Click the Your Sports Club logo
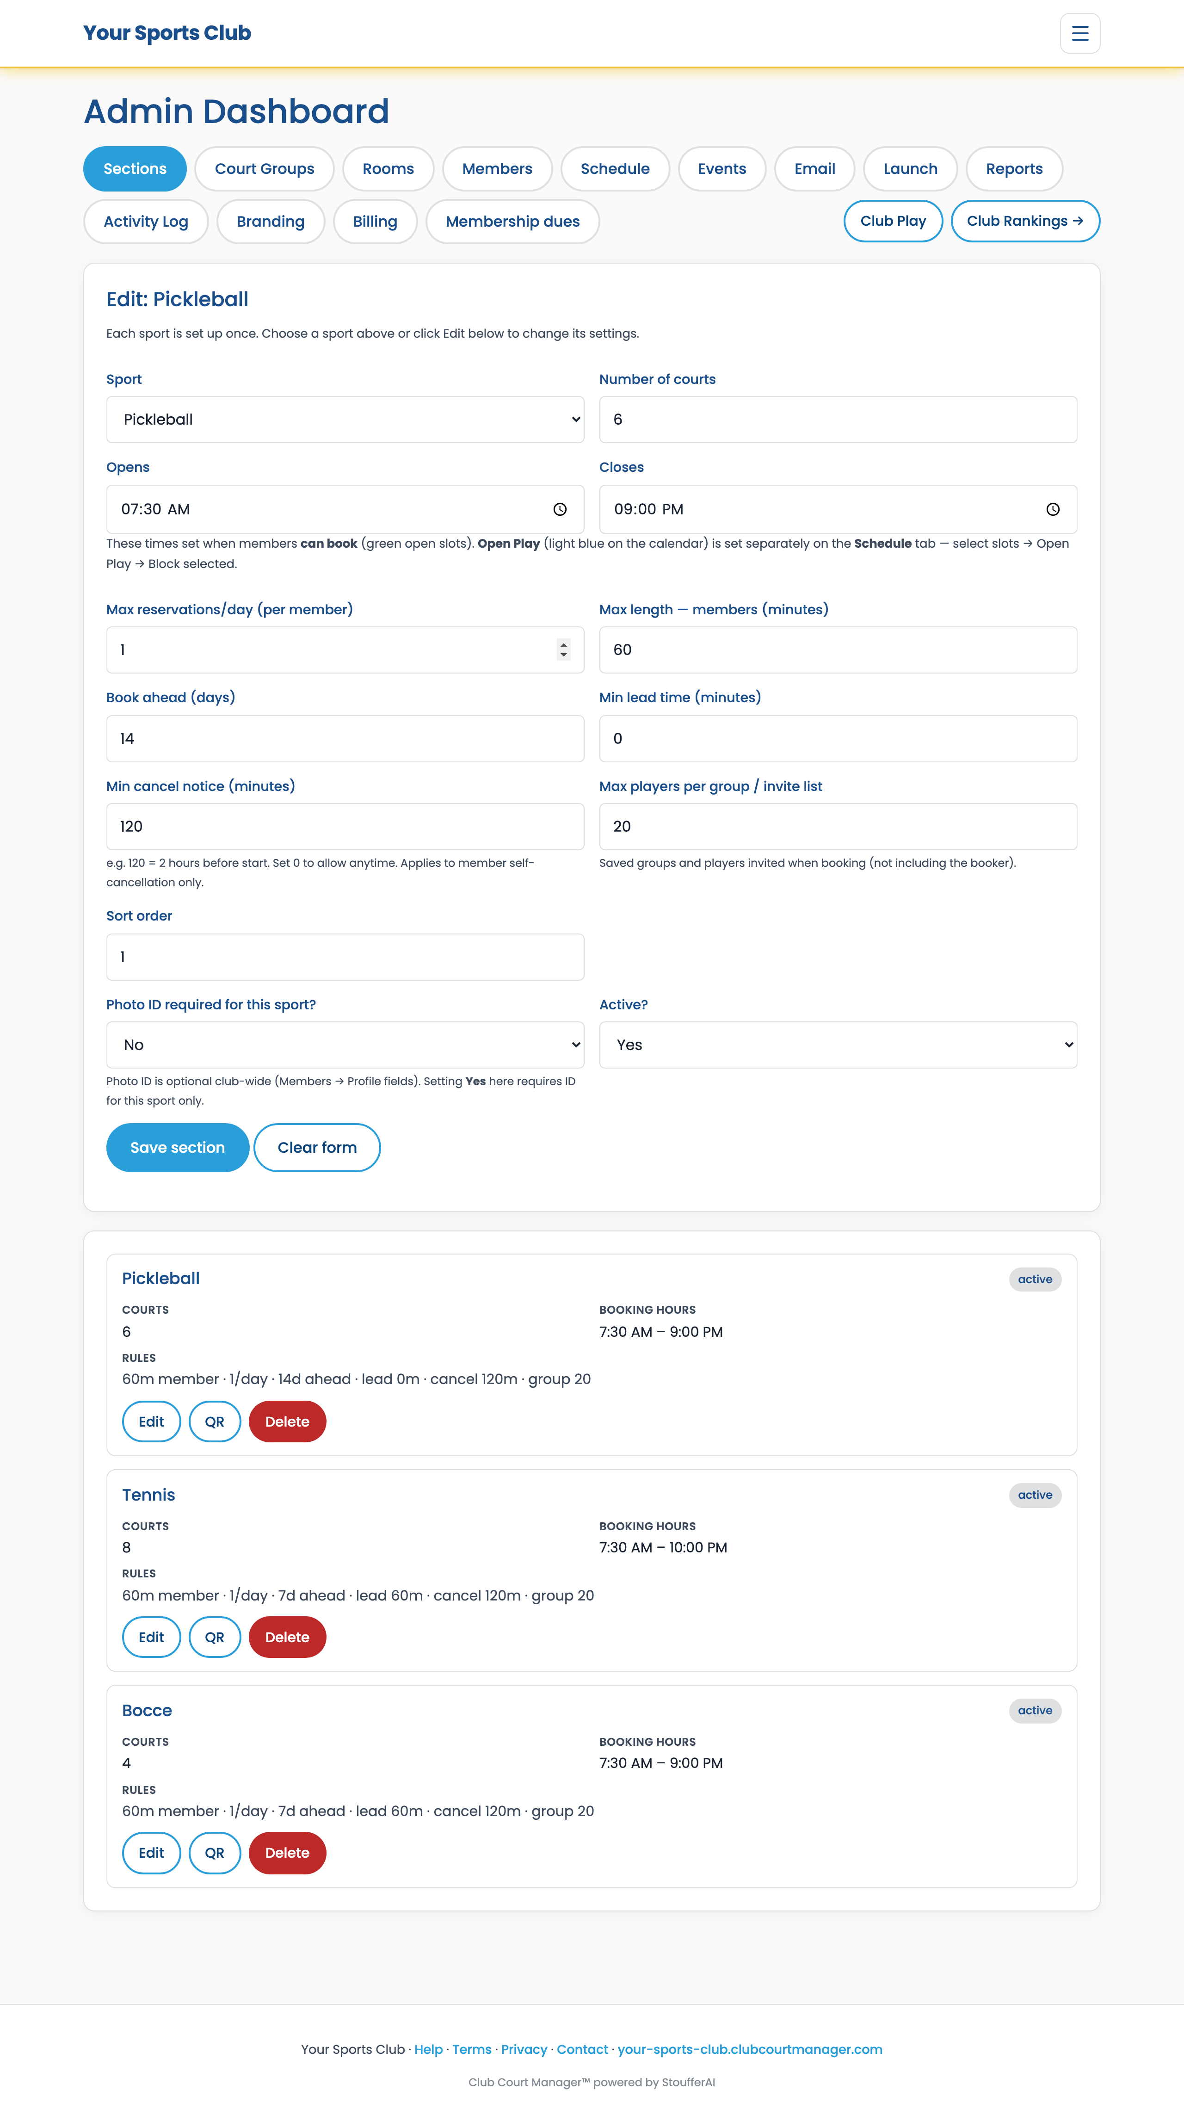Image resolution: width=1184 pixels, height=2114 pixels. coord(167,33)
